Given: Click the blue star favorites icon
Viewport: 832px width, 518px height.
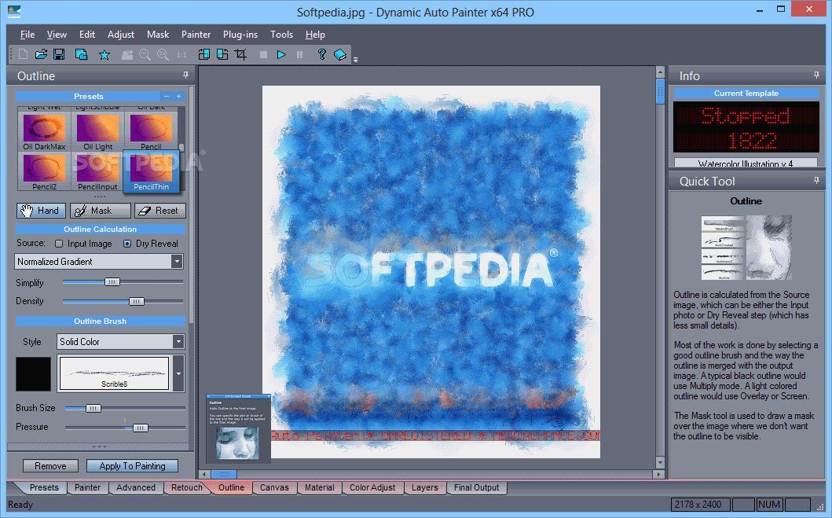Looking at the screenshot, I should tap(104, 55).
